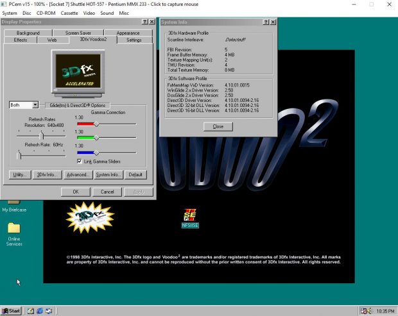The height and width of the screenshot is (316, 398).
Task: Open the My Briefcase desktop icon
Action: 14,206
